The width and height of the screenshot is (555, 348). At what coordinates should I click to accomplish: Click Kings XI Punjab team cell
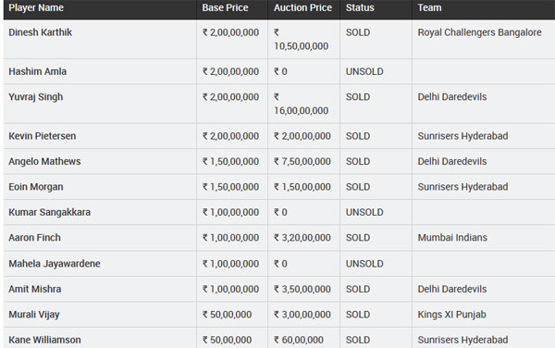click(451, 315)
